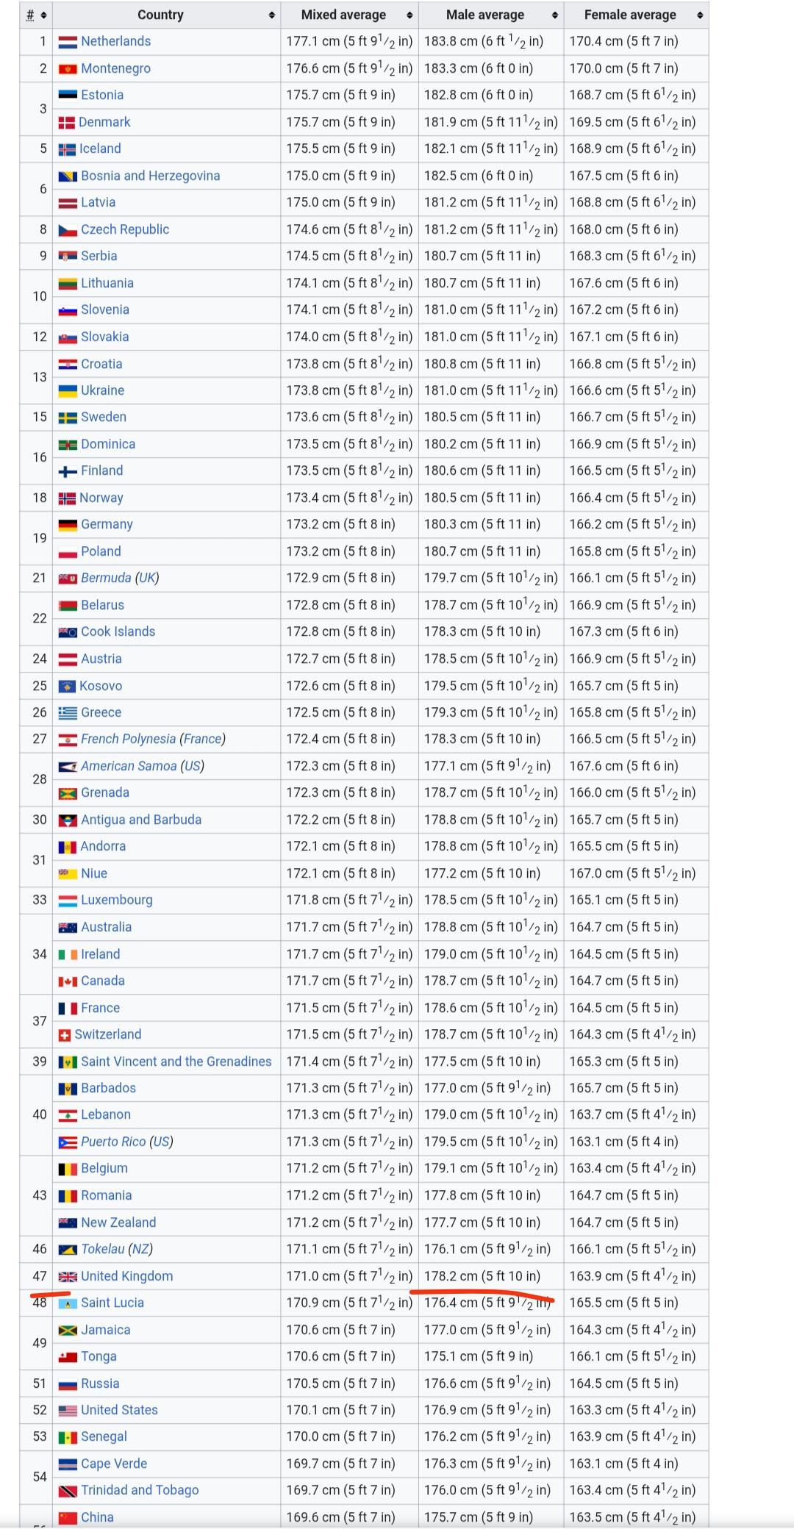The height and width of the screenshot is (1529, 794).
Task: Sort by Male average column
Action: click(554, 15)
